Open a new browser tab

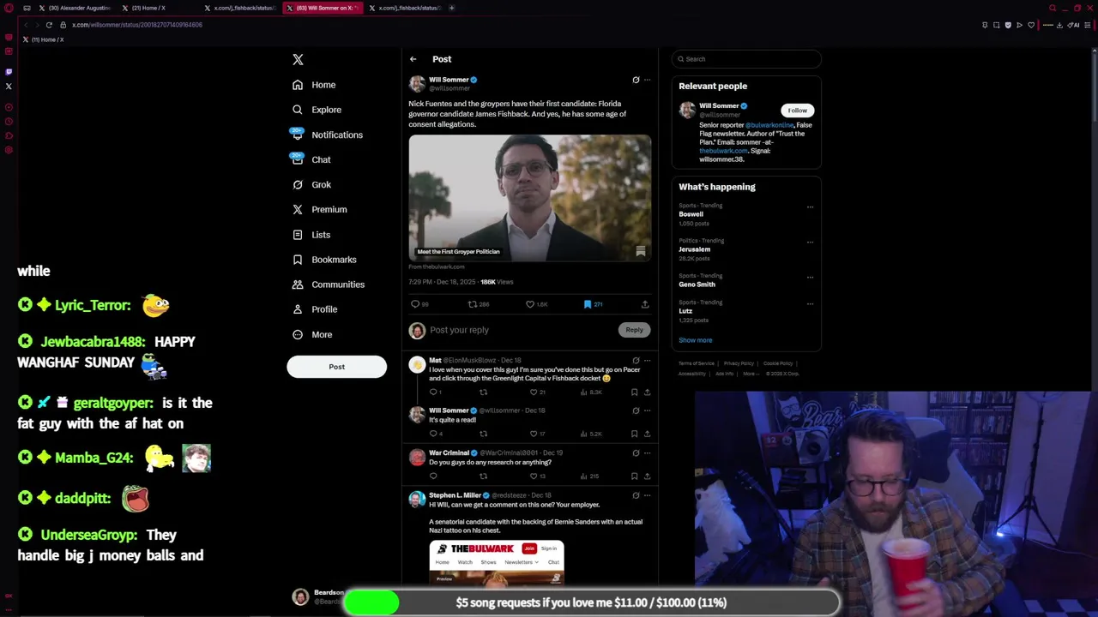[x=451, y=8]
